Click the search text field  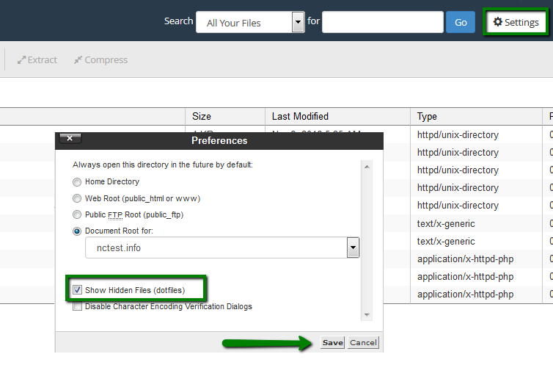point(382,22)
